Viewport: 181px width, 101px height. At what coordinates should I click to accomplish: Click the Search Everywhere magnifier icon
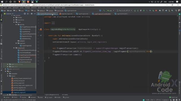pos(176,11)
